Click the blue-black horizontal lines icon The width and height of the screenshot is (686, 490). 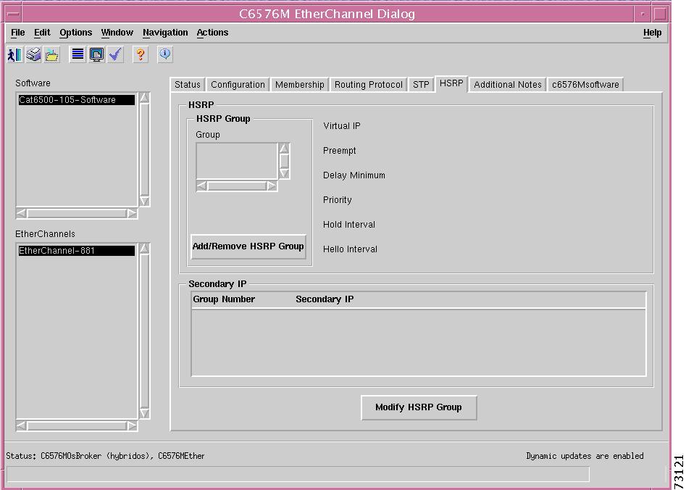(x=78, y=55)
